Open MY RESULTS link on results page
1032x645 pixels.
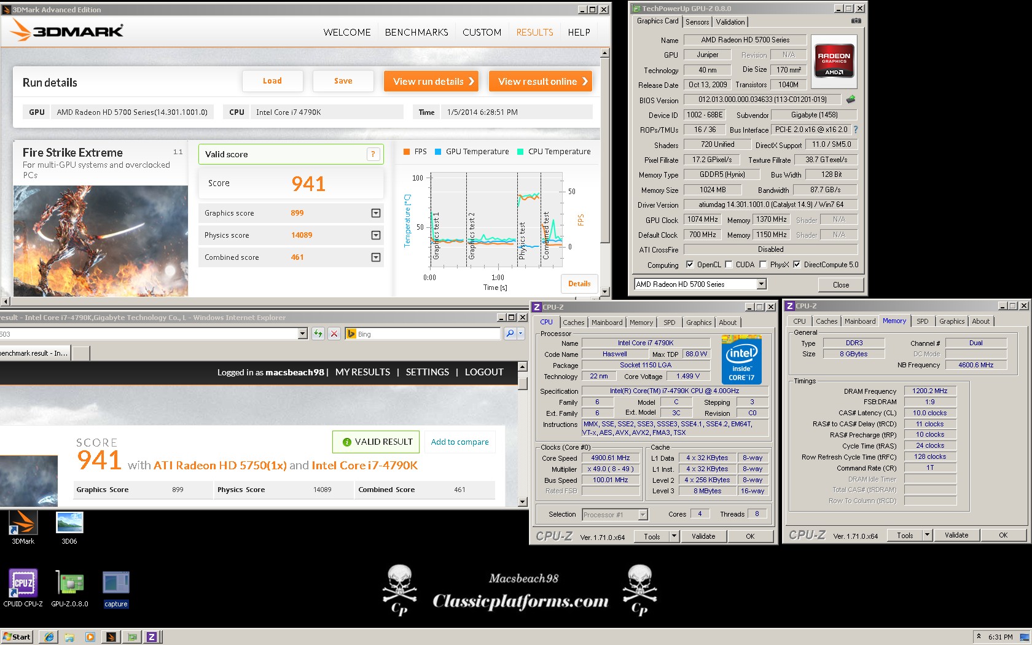[362, 372]
